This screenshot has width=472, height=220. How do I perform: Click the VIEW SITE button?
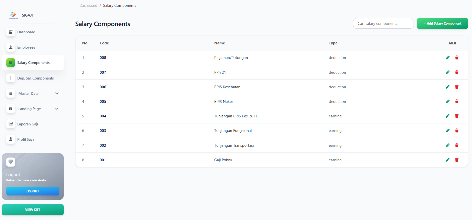(x=33, y=210)
